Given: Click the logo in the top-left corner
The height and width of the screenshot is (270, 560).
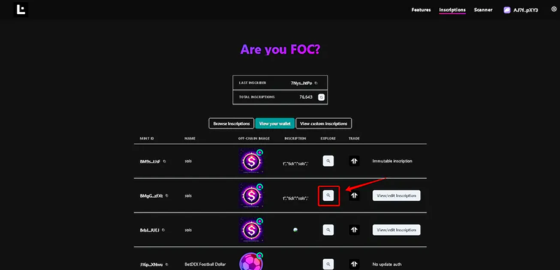Looking at the screenshot, I should point(21,9).
